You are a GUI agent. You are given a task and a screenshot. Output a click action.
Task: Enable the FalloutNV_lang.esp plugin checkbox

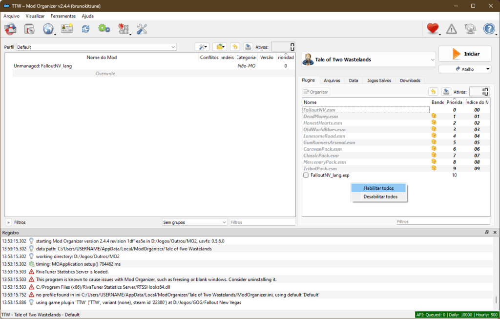point(306,175)
